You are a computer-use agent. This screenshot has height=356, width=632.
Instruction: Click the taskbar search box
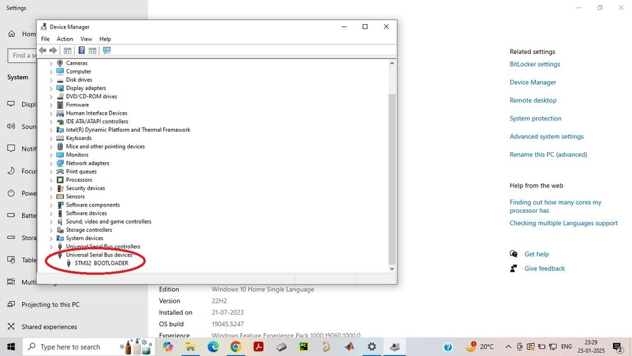[x=89, y=346]
